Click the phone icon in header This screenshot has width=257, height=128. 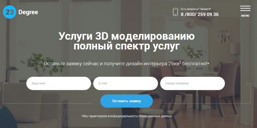pos(175,12)
